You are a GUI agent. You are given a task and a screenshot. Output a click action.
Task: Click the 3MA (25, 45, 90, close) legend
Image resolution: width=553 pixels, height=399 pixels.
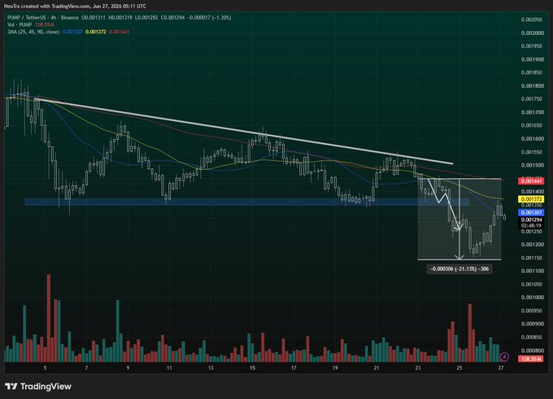tap(33, 32)
